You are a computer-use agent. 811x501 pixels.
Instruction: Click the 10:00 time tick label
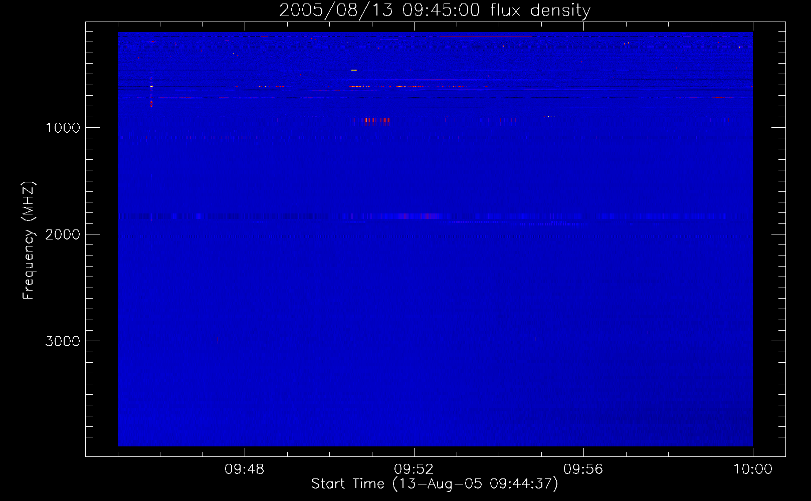[752, 469]
